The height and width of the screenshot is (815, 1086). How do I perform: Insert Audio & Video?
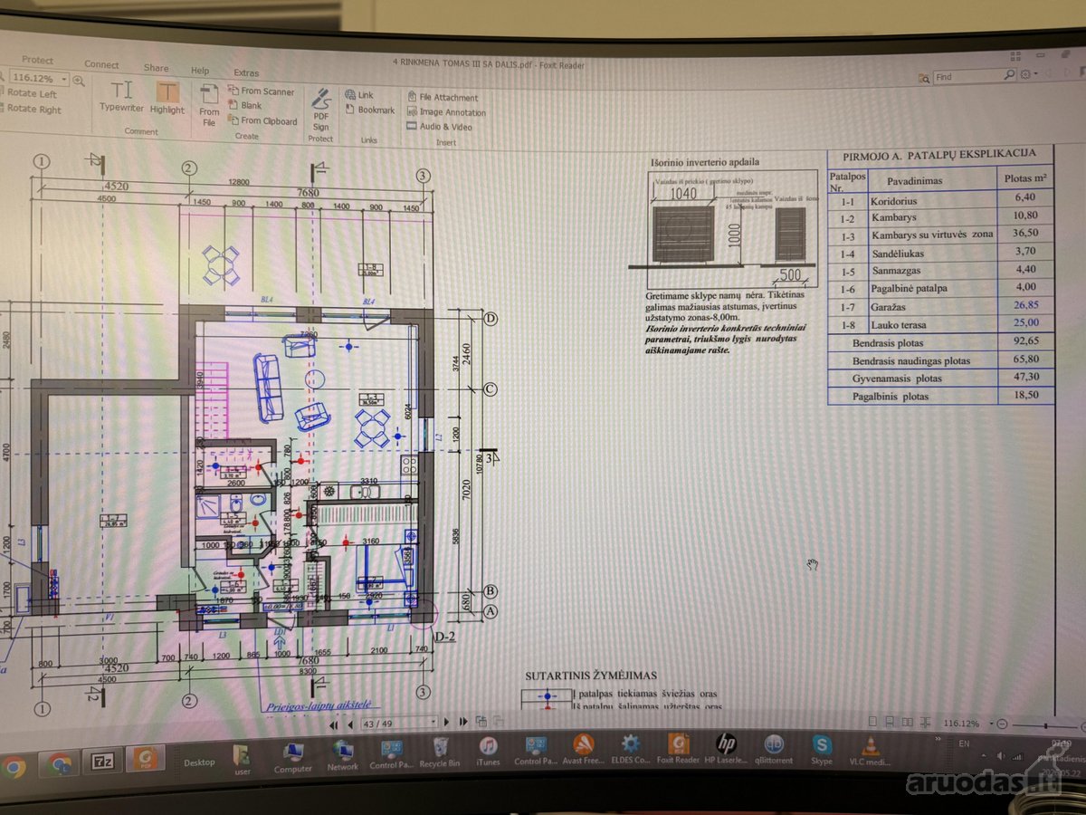coord(439,128)
